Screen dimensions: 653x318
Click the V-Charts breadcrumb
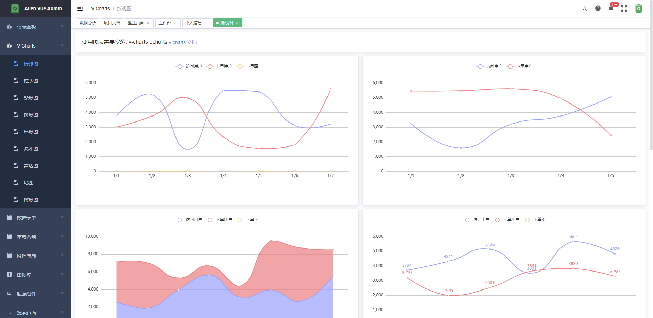click(x=100, y=8)
